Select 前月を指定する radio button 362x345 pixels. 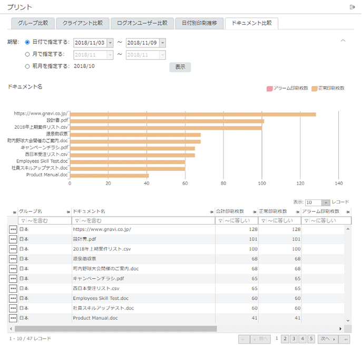click(x=27, y=66)
